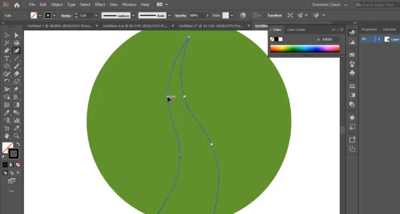Select the Paintbrush tool
The image size is (400, 214).
16,66
